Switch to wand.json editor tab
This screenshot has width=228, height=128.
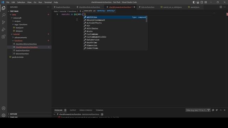point(195,7)
